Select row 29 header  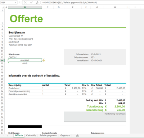2,107
